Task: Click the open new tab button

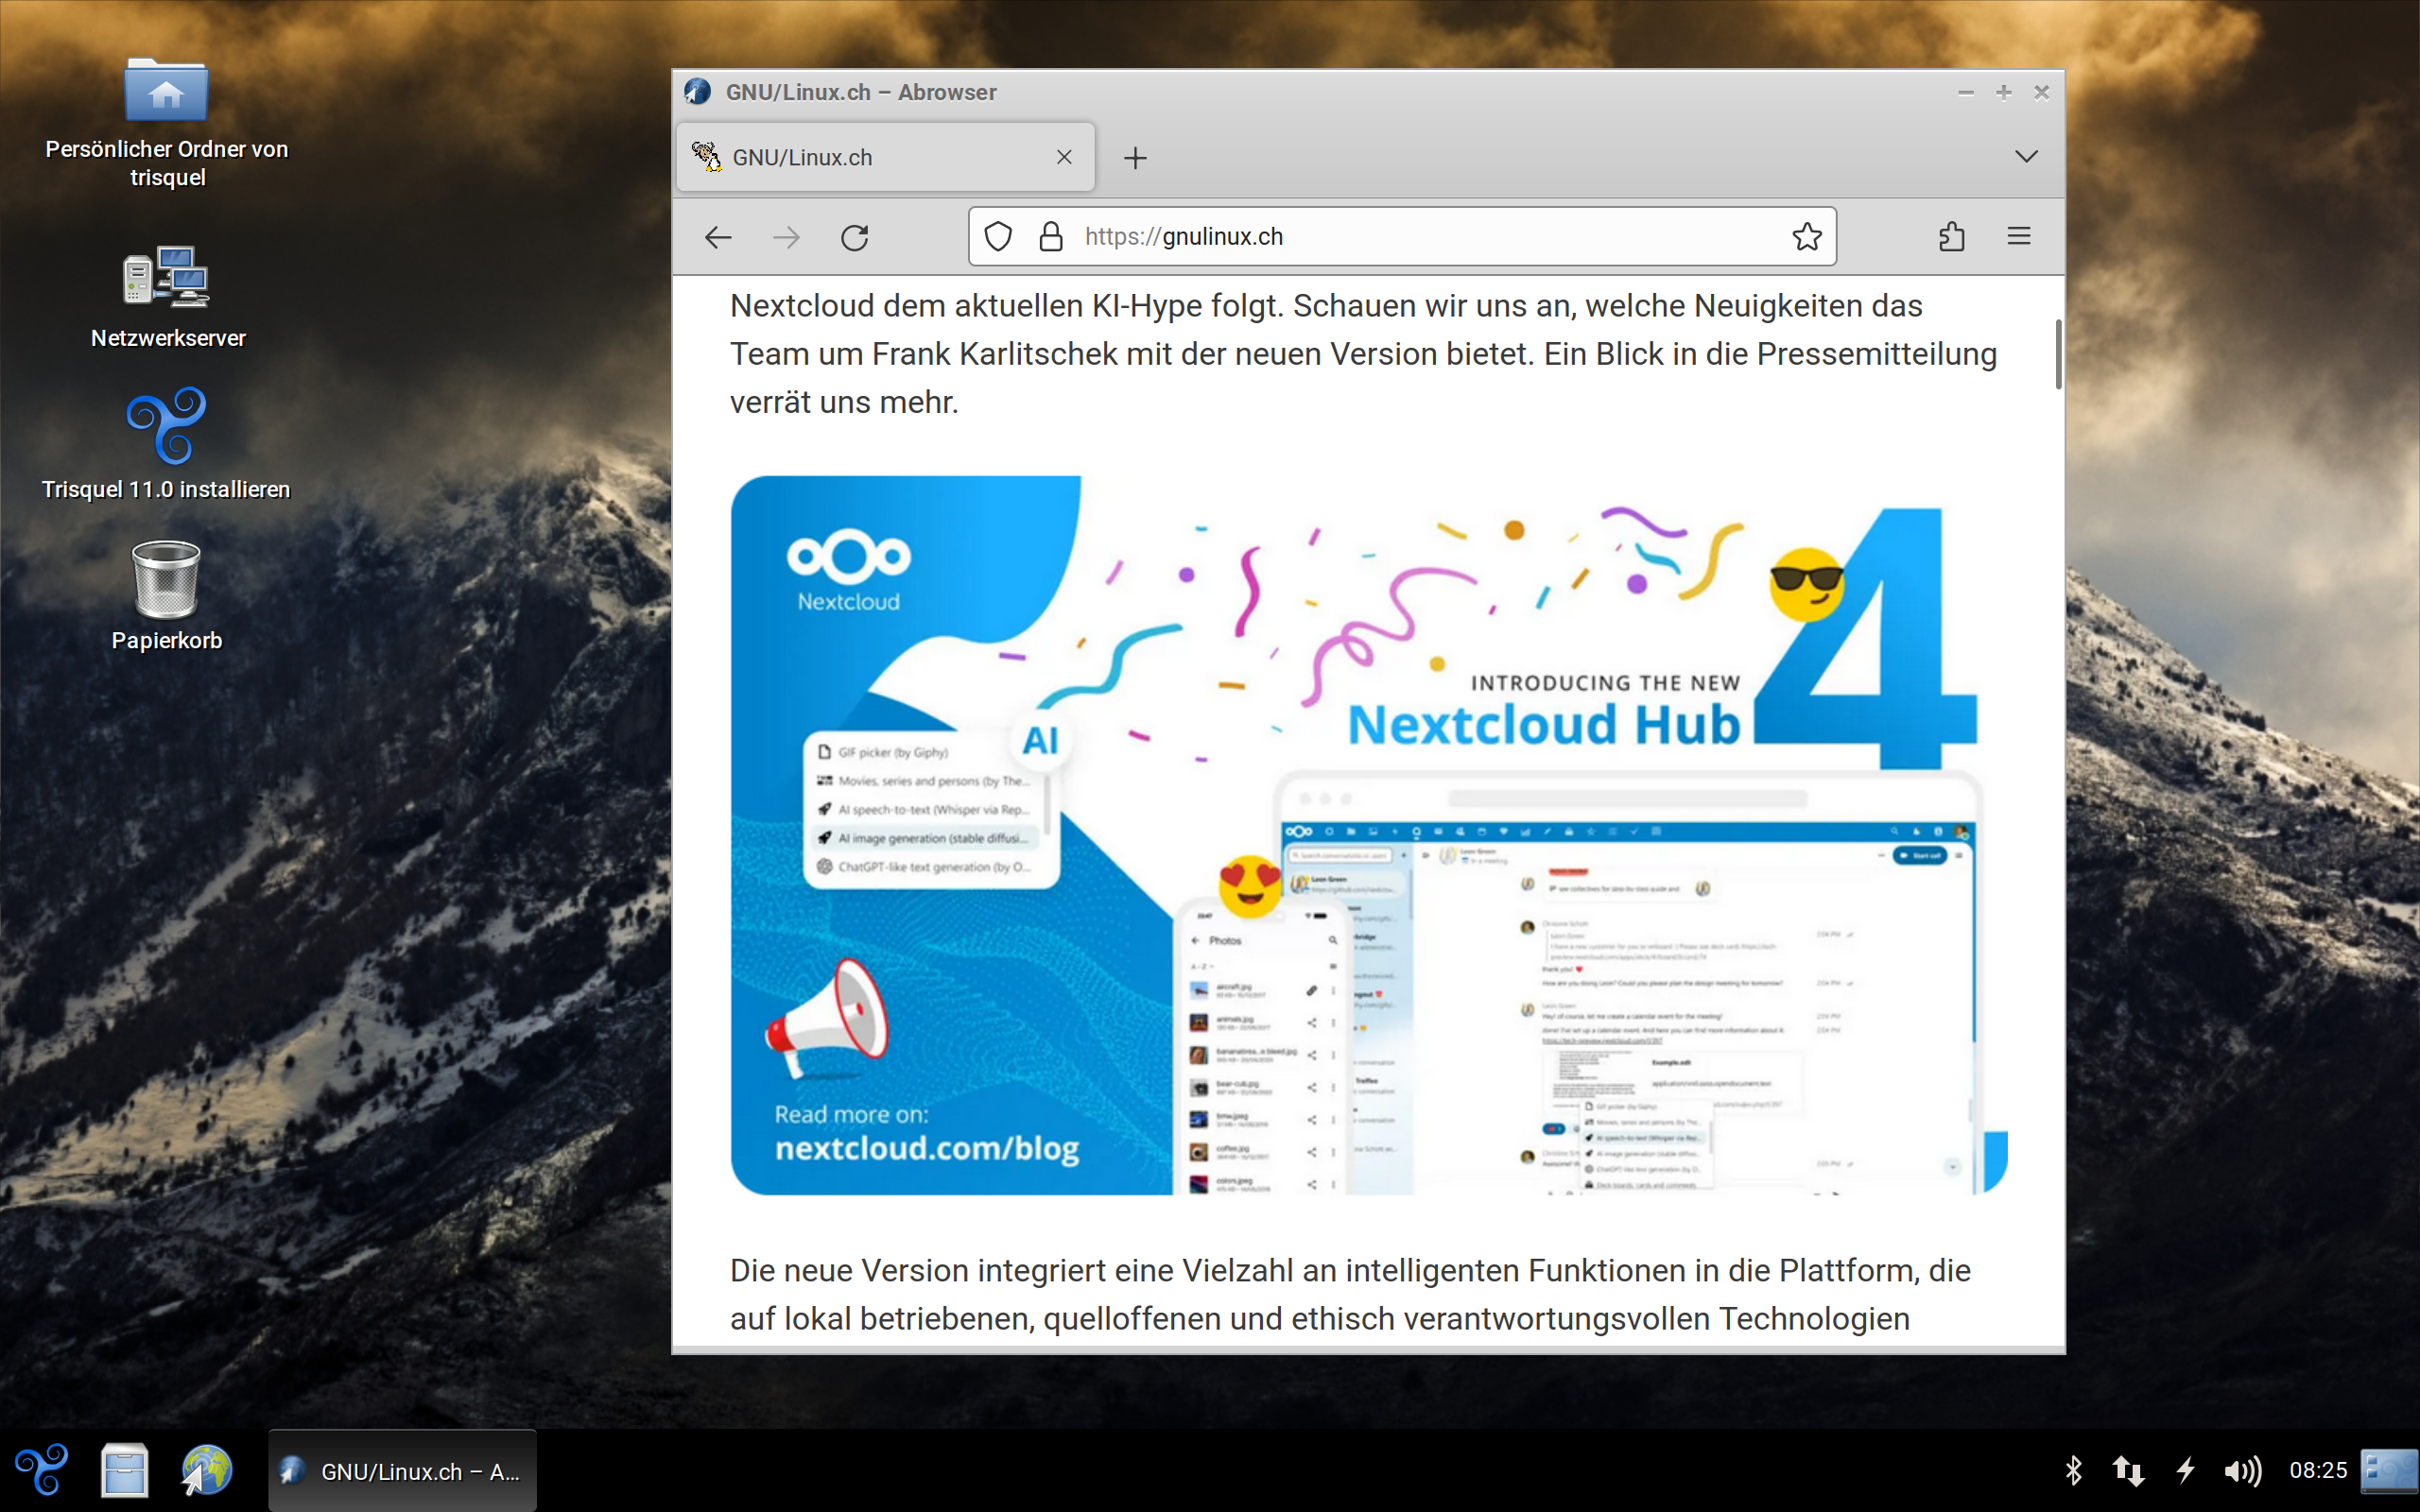Action: pos(1134,157)
